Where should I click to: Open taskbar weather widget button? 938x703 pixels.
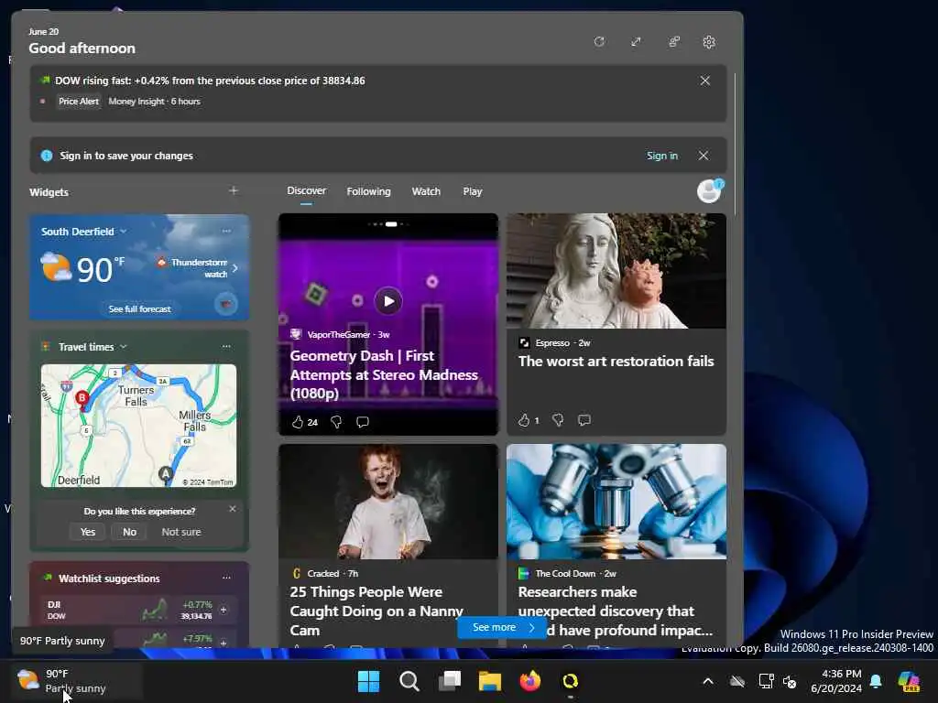[x=77, y=681]
